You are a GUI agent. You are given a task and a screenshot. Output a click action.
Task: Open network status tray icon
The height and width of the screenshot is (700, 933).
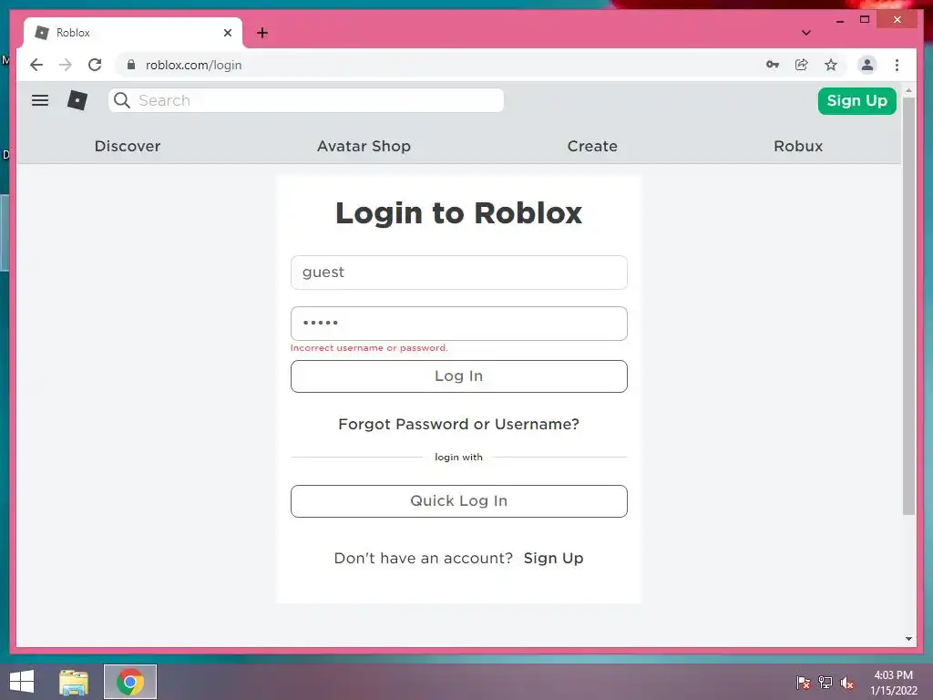pyautogui.click(x=825, y=683)
